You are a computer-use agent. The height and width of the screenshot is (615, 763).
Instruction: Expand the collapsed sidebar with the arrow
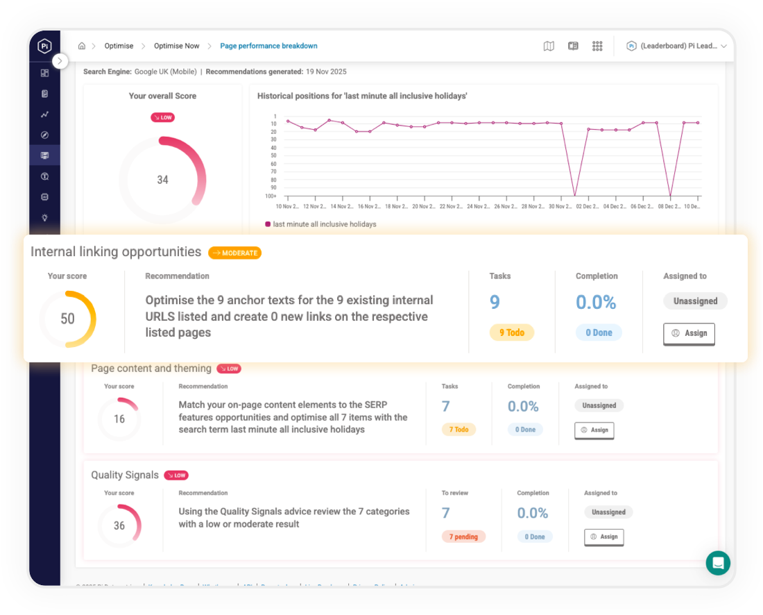(60, 61)
